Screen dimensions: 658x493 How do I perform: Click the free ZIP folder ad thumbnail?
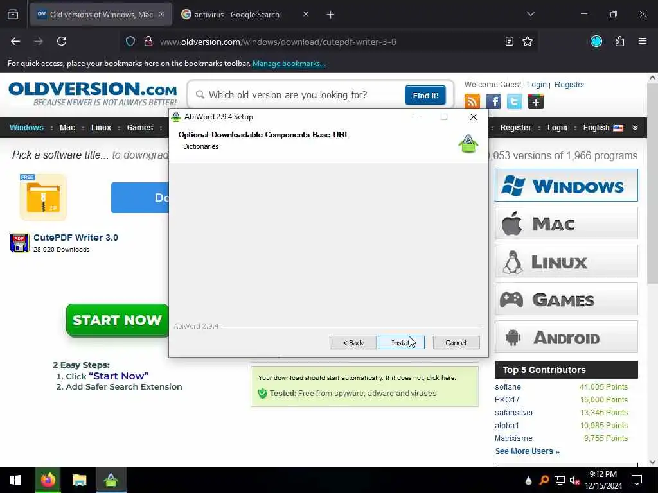(x=43, y=197)
